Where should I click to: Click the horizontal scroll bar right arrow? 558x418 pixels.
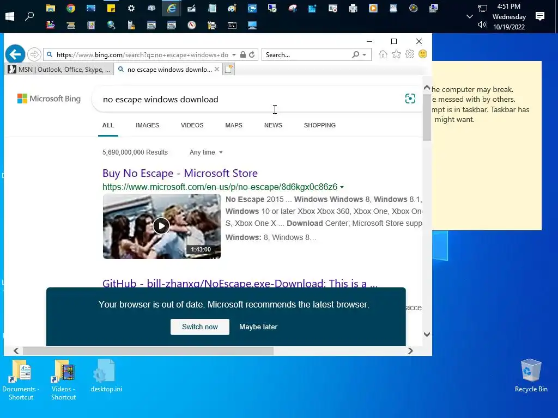[x=410, y=351]
